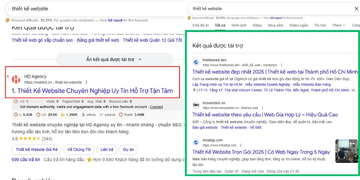Switch to Chế độ AI tab
Screen dimensions: 360x180
[x=200, y=25]
